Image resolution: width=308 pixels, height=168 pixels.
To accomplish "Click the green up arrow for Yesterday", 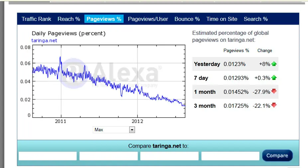I will [274, 64].
